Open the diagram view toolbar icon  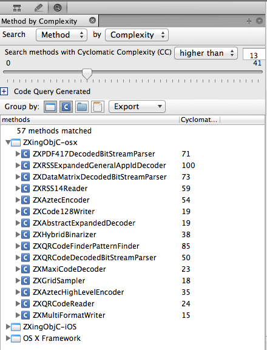click(x=17, y=8)
